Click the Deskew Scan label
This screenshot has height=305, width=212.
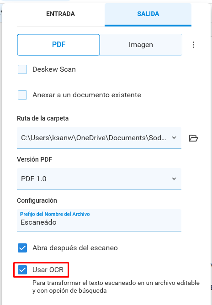coord(54,69)
